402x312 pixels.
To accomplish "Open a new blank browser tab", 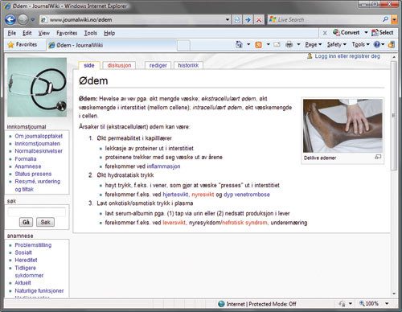I will [183, 45].
